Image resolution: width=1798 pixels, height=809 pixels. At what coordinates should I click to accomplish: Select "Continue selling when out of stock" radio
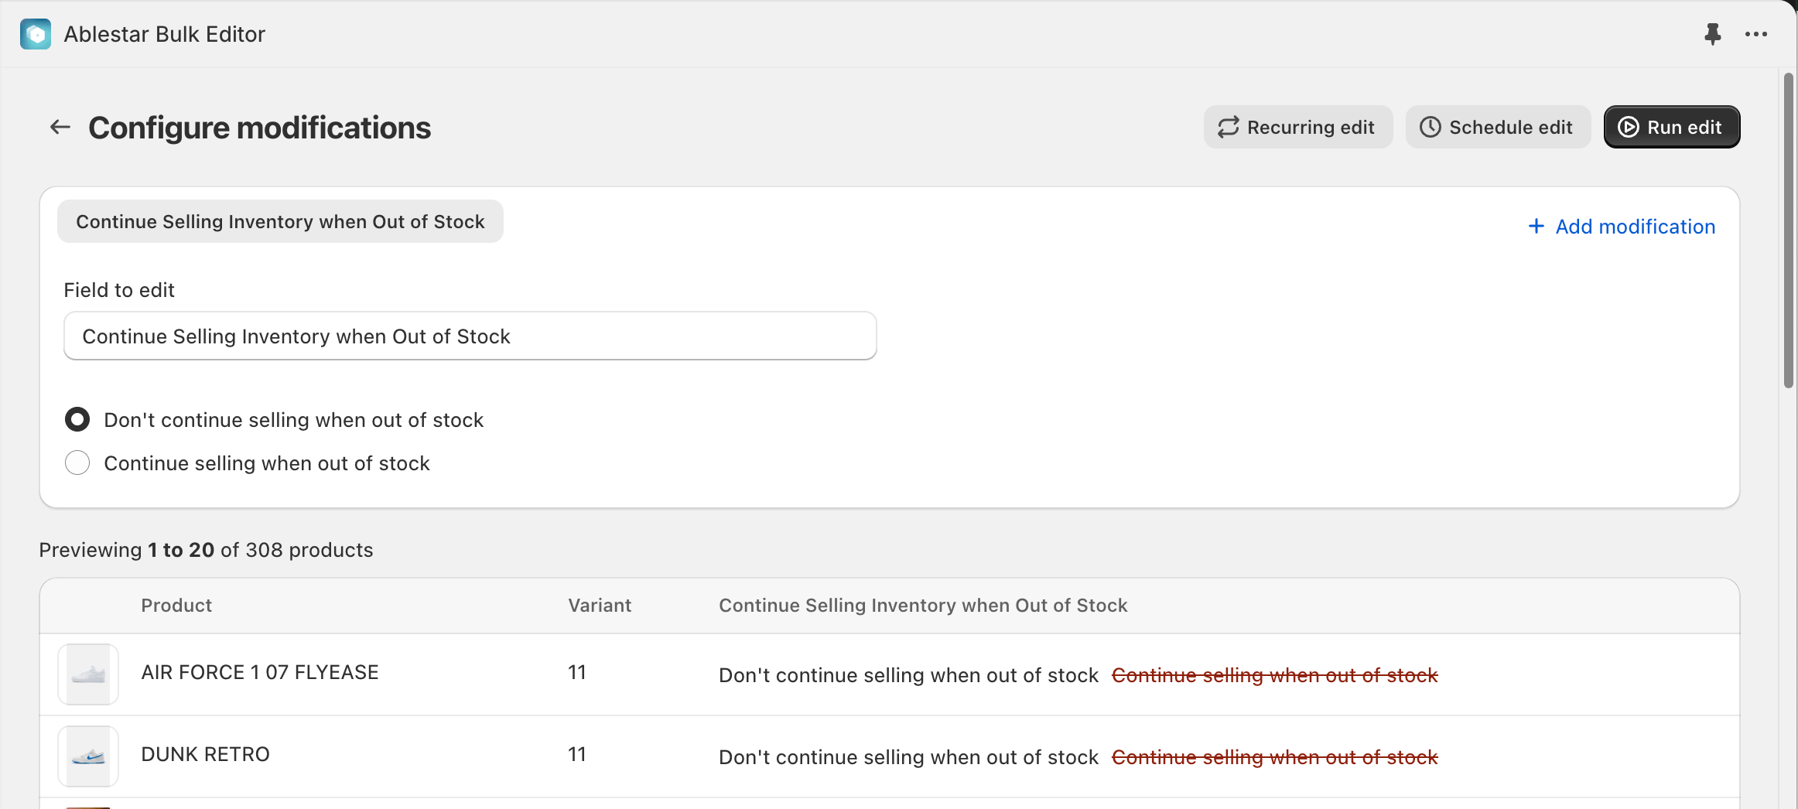77,463
